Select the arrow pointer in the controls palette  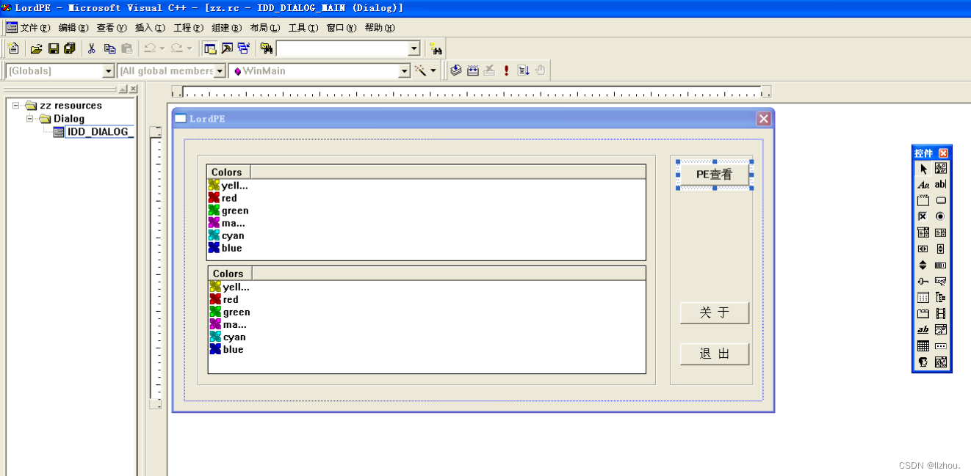(923, 168)
